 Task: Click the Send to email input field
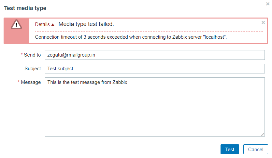pyautogui.click(x=155, y=55)
